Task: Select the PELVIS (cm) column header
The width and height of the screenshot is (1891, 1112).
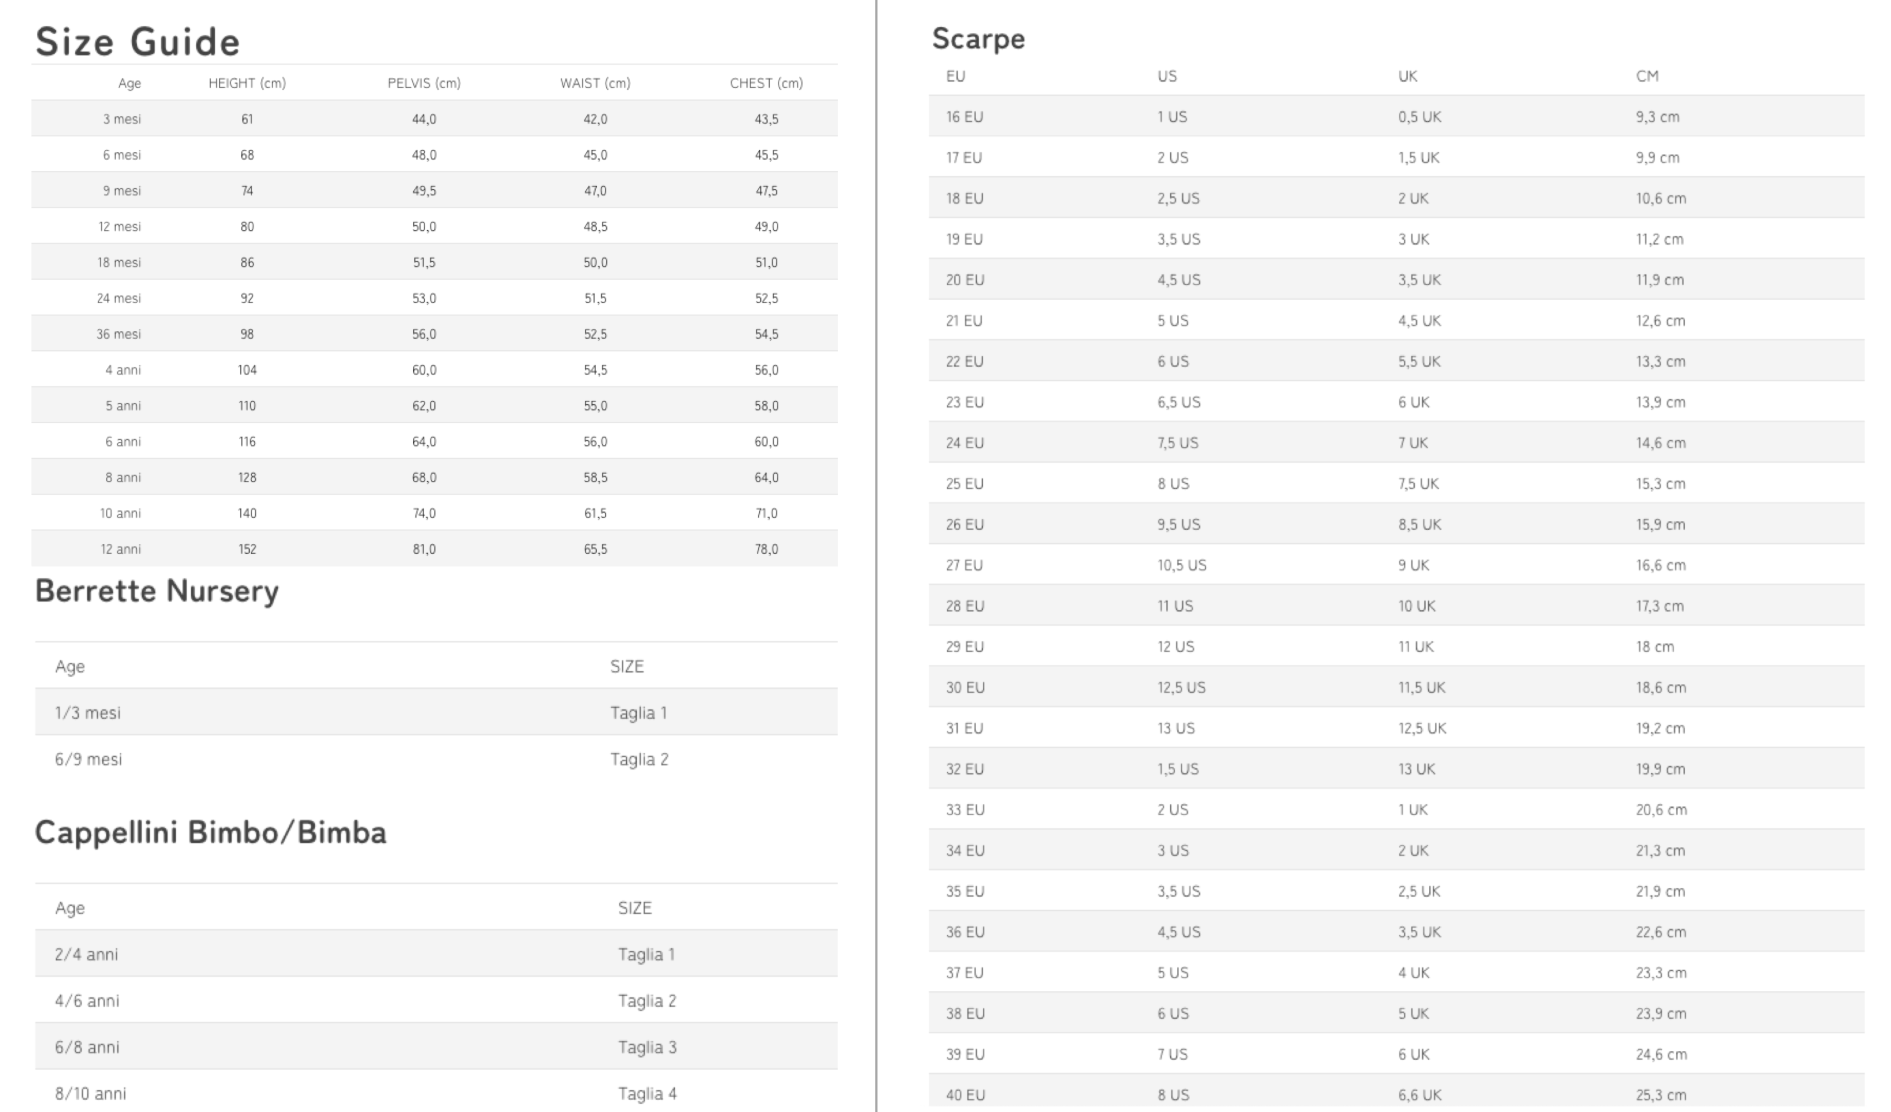Action: [x=424, y=83]
